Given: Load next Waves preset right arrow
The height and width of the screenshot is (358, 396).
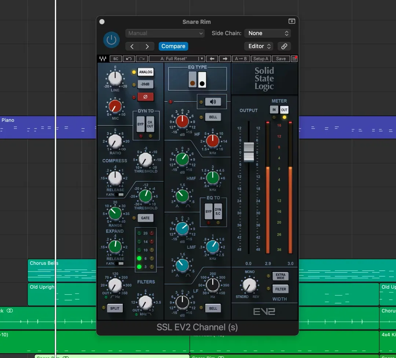Looking at the screenshot, I should coord(225,59).
